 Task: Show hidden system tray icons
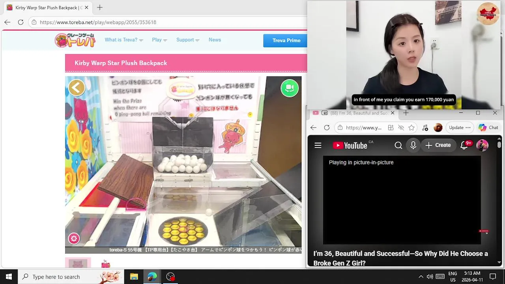421,277
